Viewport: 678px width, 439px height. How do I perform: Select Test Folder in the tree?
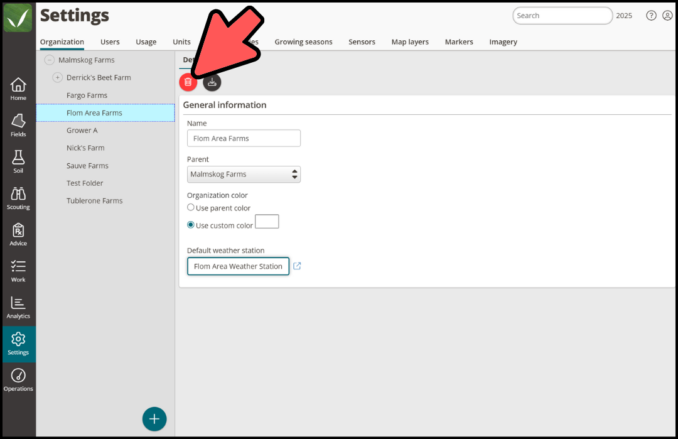85,183
